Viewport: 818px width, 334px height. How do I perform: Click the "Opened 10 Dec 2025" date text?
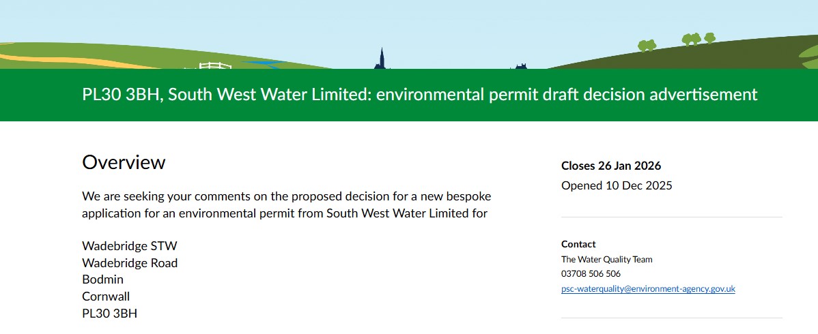click(617, 185)
